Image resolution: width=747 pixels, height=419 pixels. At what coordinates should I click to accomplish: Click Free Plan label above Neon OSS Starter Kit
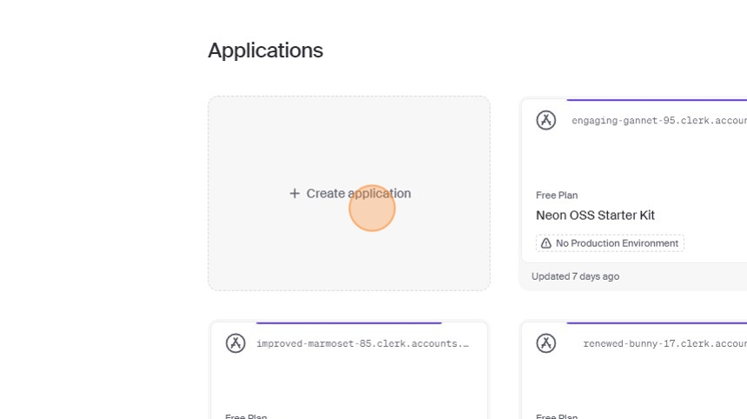point(557,196)
